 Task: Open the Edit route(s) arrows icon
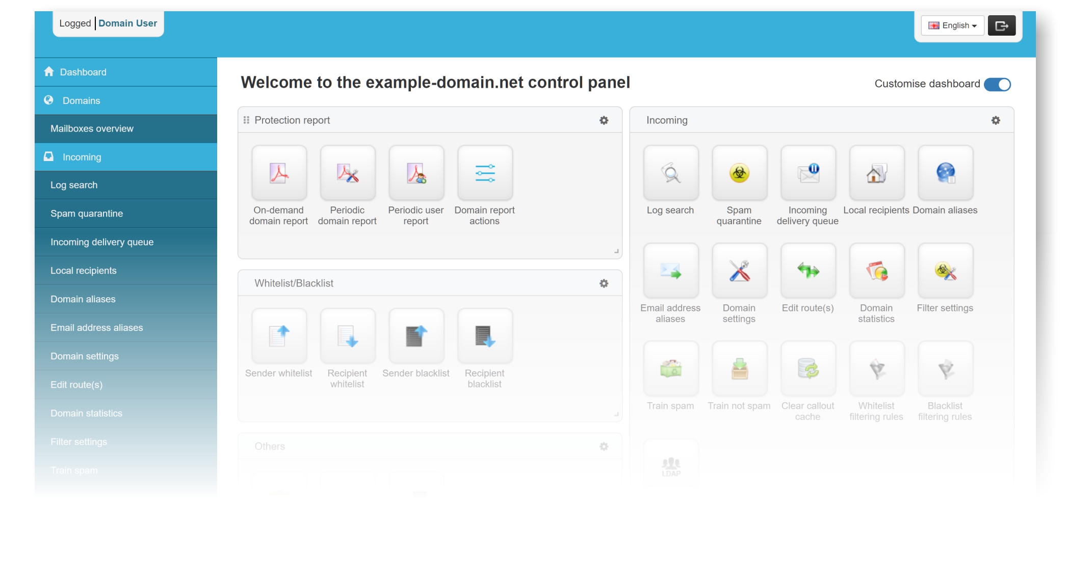click(x=808, y=271)
